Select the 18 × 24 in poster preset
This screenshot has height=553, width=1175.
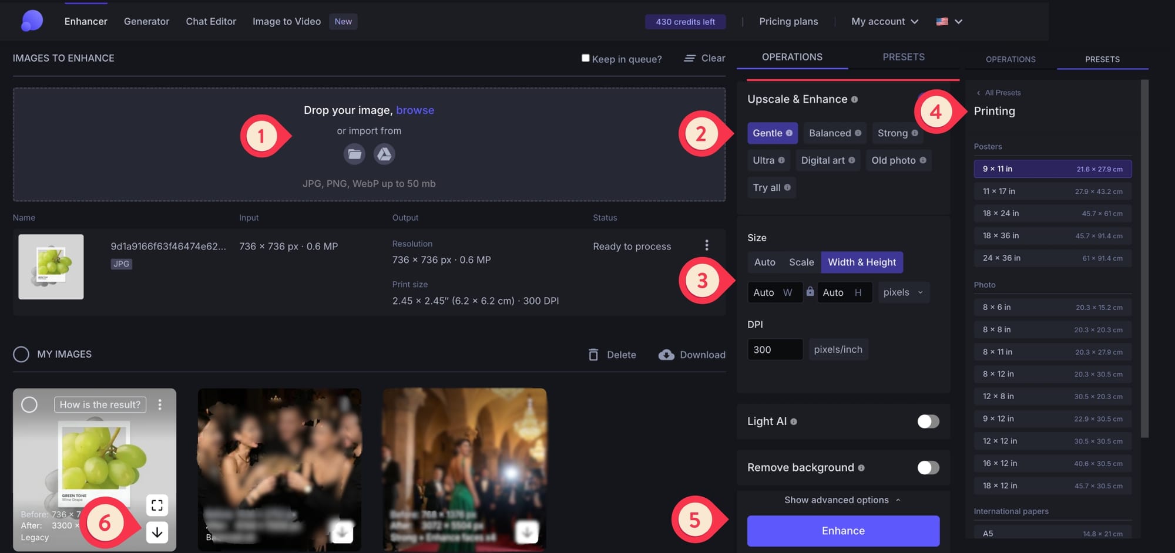click(1052, 213)
